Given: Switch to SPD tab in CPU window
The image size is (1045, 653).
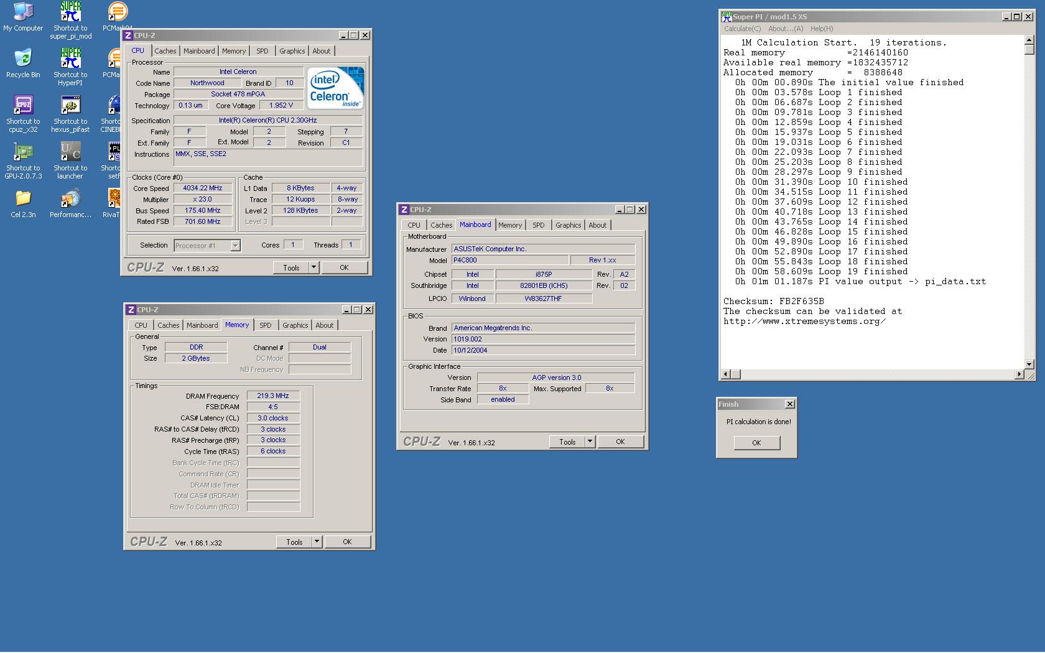Looking at the screenshot, I should point(262,51).
